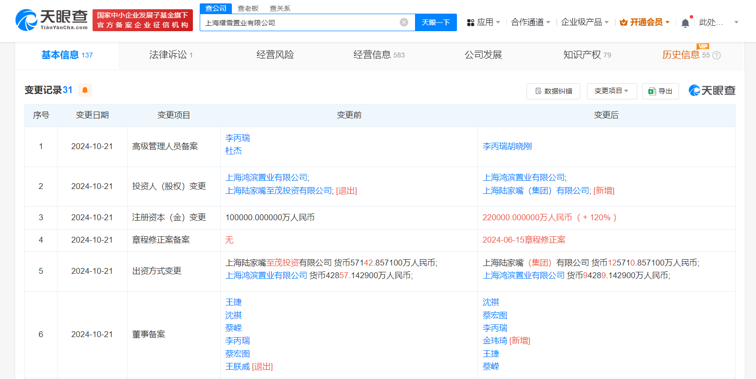Click the subscription bell beside 变更记录
The width and height of the screenshot is (756, 379).
coord(85,90)
